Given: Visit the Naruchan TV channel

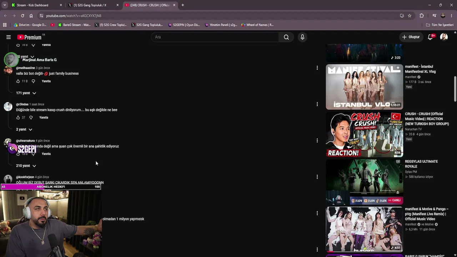Looking at the screenshot, I should pyautogui.click(x=413, y=129).
